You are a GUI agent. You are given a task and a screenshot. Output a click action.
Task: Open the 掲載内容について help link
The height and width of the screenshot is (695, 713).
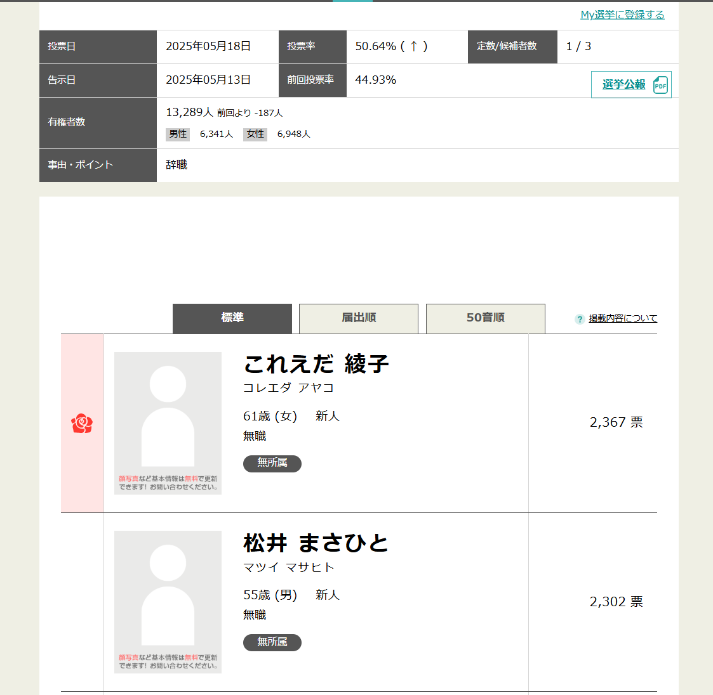tap(623, 318)
